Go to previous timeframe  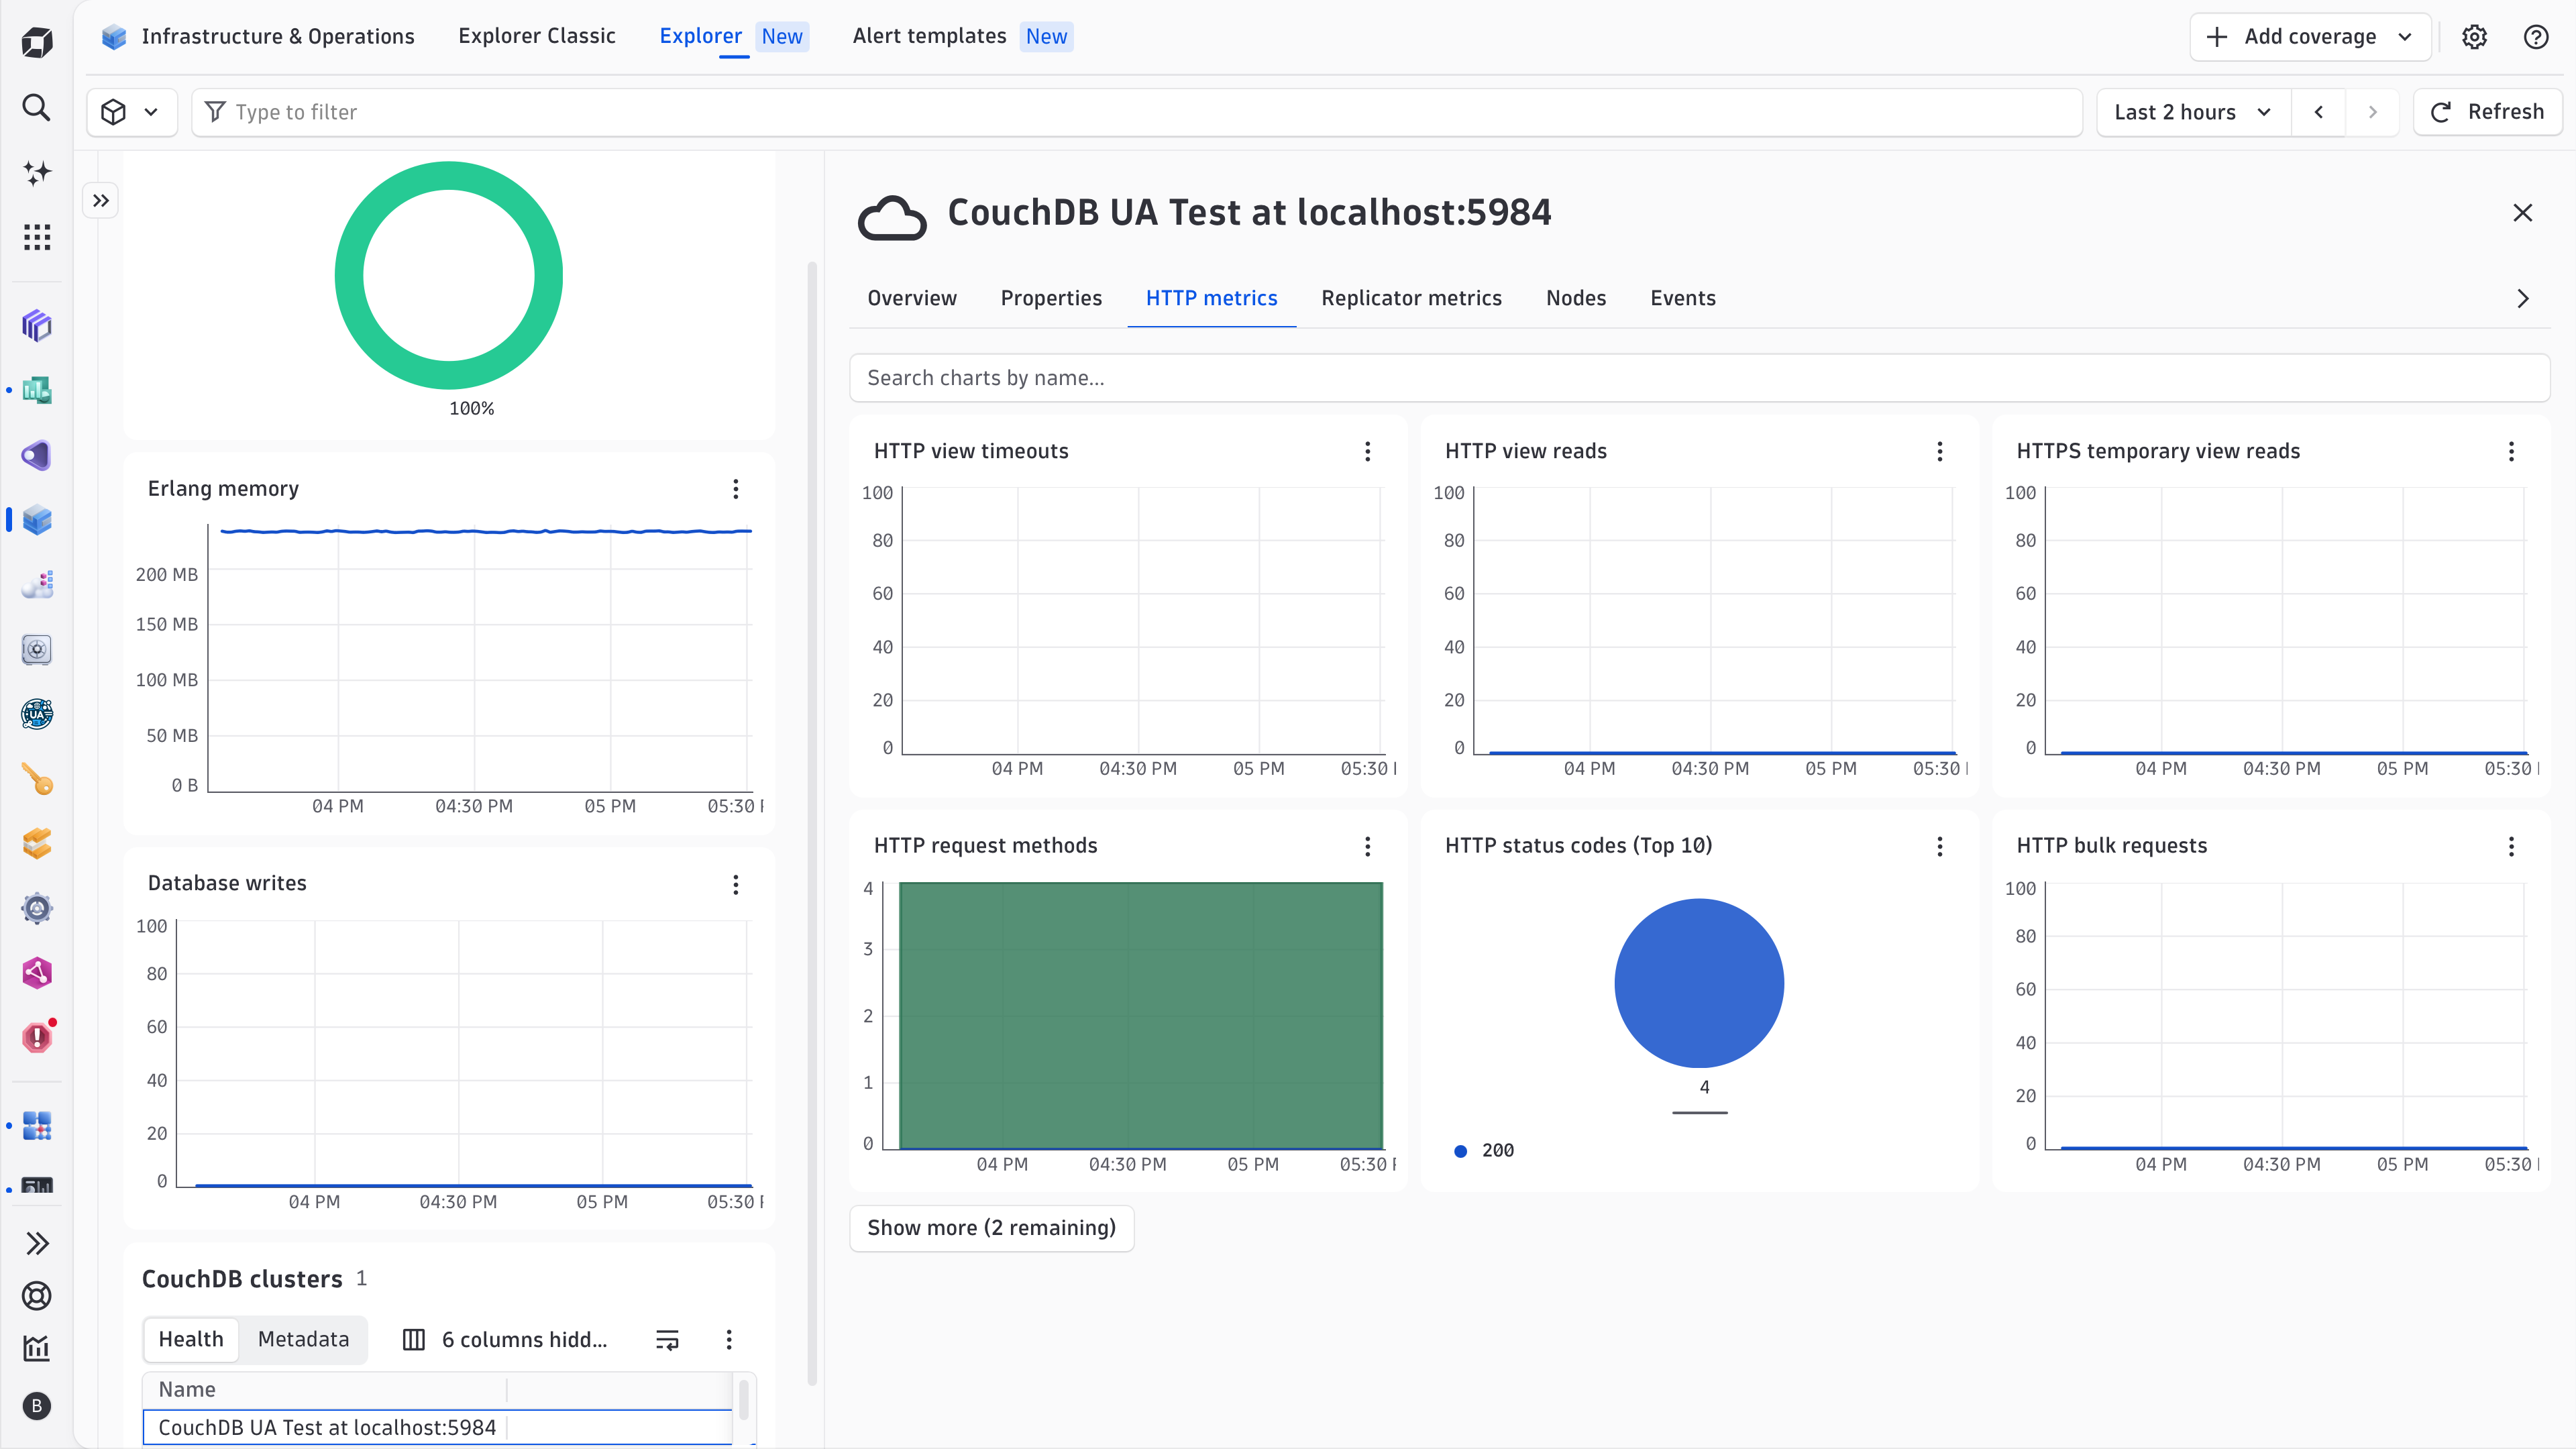(2318, 112)
